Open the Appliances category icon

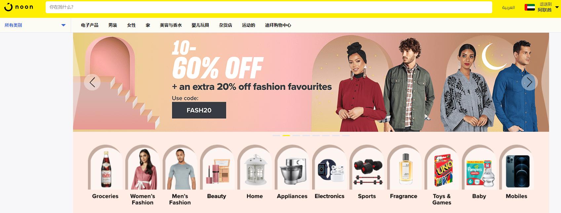292,168
